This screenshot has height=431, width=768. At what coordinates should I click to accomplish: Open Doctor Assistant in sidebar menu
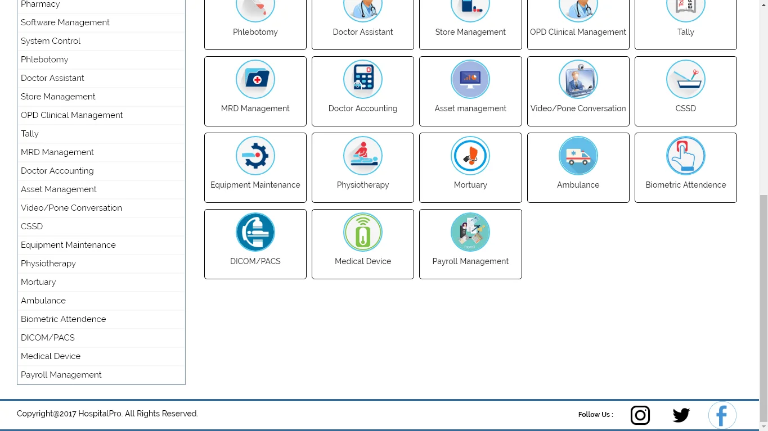[x=101, y=78]
